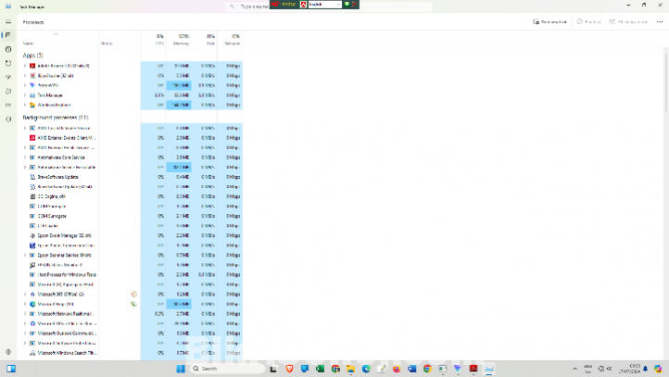The width and height of the screenshot is (669, 377).
Task: Open the hamburger navigation menu
Action: pyautogui.click(x=8, y=21)
